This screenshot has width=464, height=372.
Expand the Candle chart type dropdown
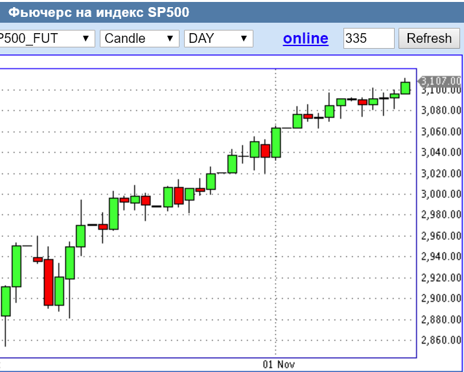[x=139, y=38]
